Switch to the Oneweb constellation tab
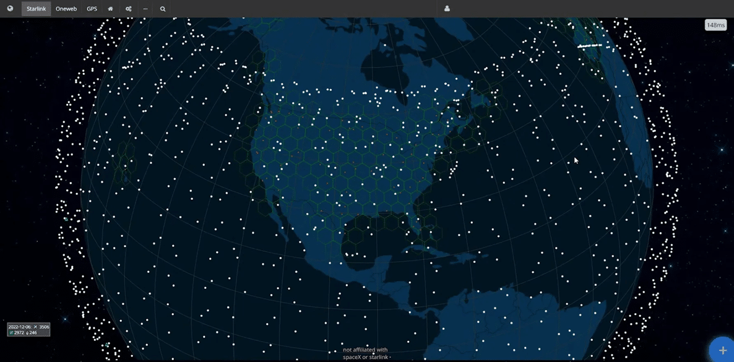 click(x=66, y=9)
